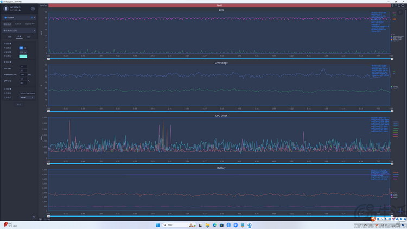
Task: Open the cyan font color swatch
Action: [23, 56]
